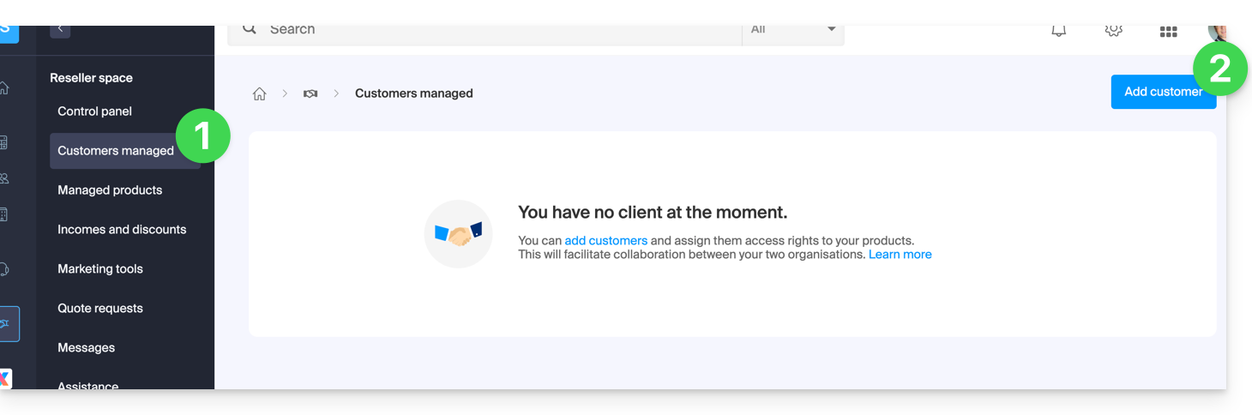The height and width of the screenshot is (415, 1252).
Task: Open the notifications bell
Action: (1059, 31)
